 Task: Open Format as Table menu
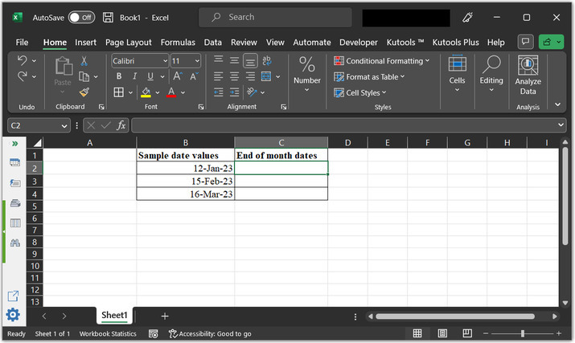(x=369, y=77)
